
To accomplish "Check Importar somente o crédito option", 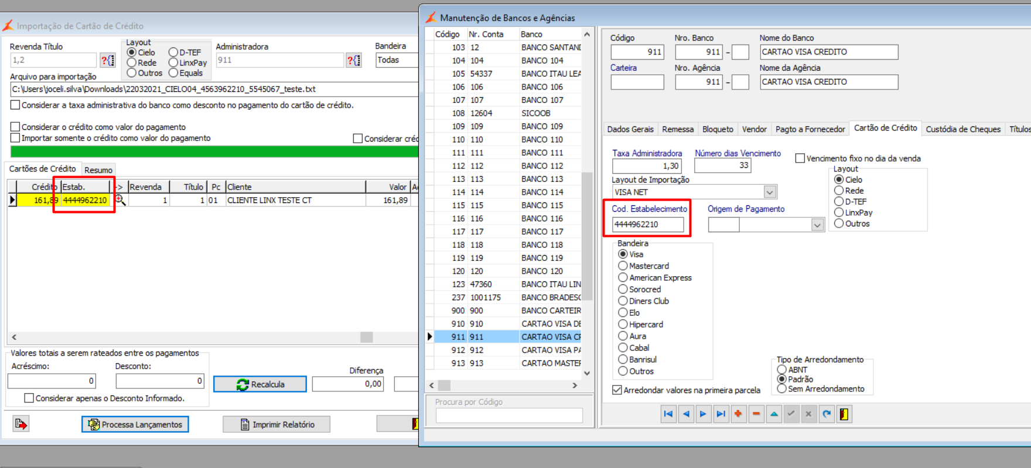I will click(x=15, y=138).
